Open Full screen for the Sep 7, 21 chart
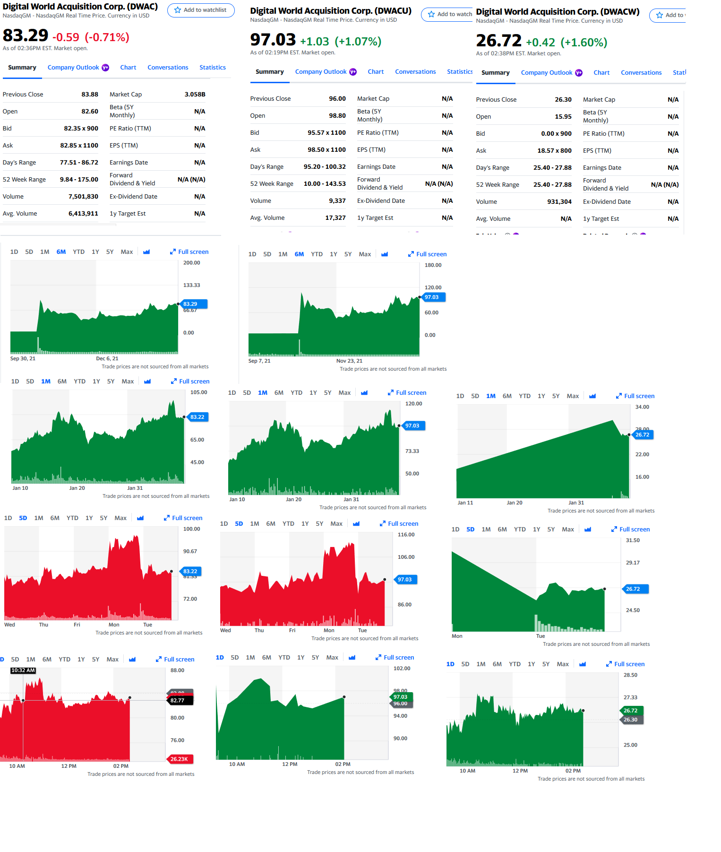Screen dimensions: 721x852 427,254
